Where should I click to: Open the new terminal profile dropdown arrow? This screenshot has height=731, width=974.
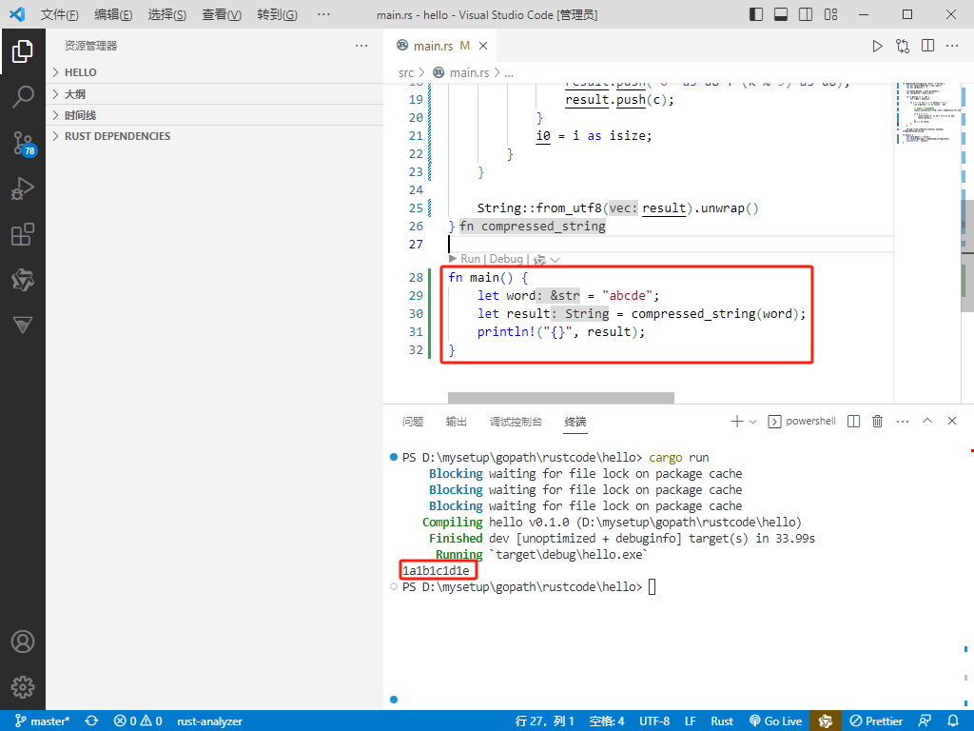pos(753,422)
